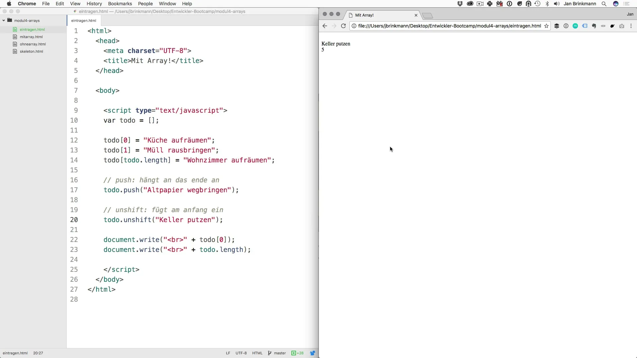
Task: Click the plus-shaped menu bar icon
Action: click(490, 4)
